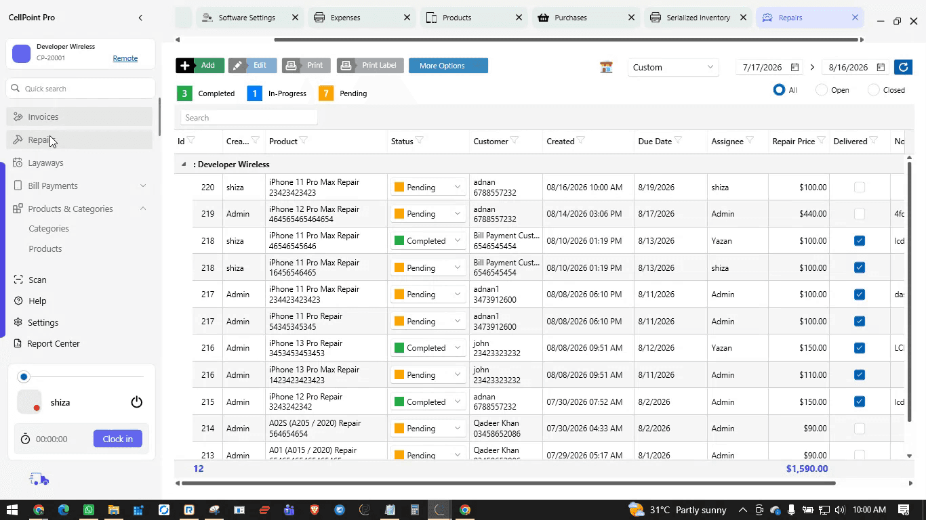Open Invoices in the sidebar
The image size is (926, 520).
click(79, 116)
